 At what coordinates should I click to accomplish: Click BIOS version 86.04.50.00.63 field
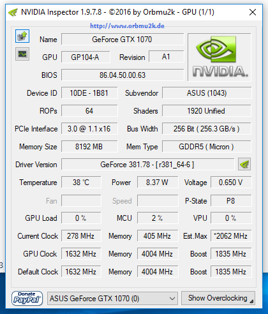(x=123, y=75)
